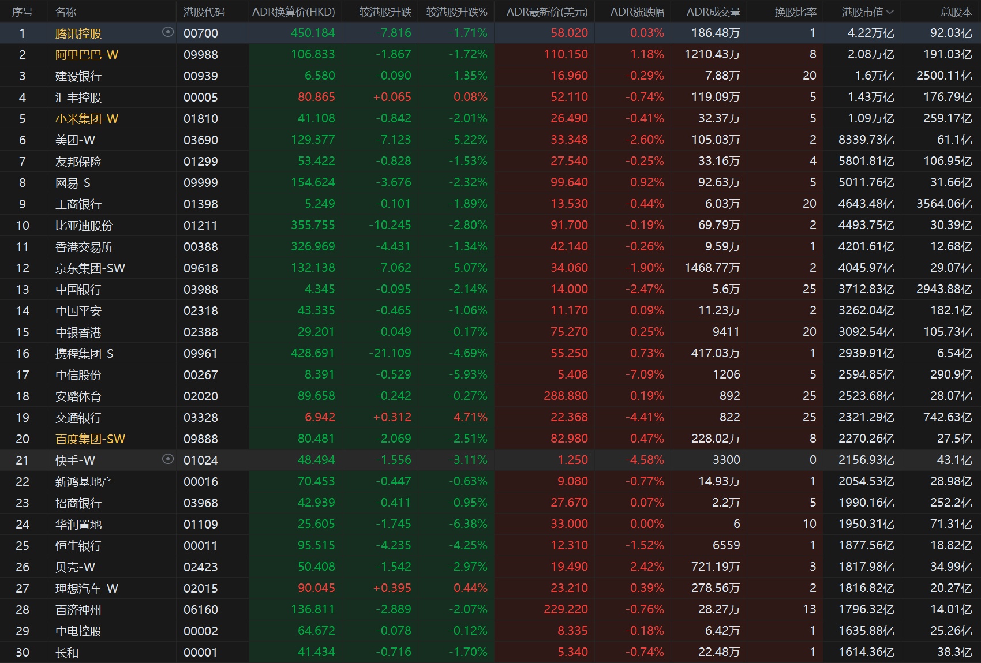
Task: Select the 比亚迪股份 row
Action: click(x=84, y=226)
